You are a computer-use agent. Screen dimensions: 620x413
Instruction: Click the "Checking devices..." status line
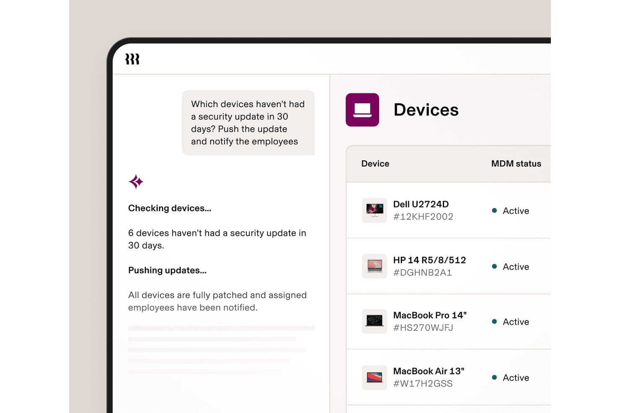click(170, 208)
